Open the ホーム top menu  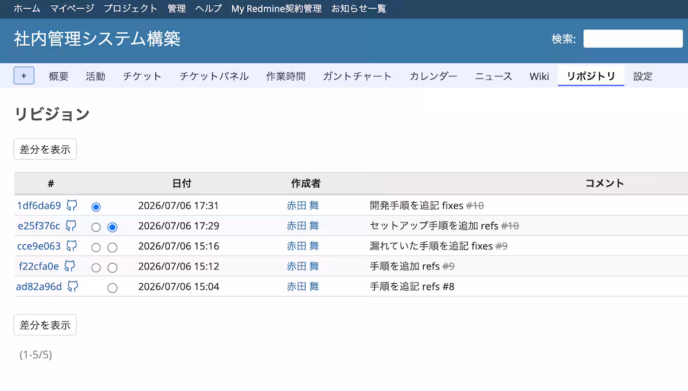27,9
